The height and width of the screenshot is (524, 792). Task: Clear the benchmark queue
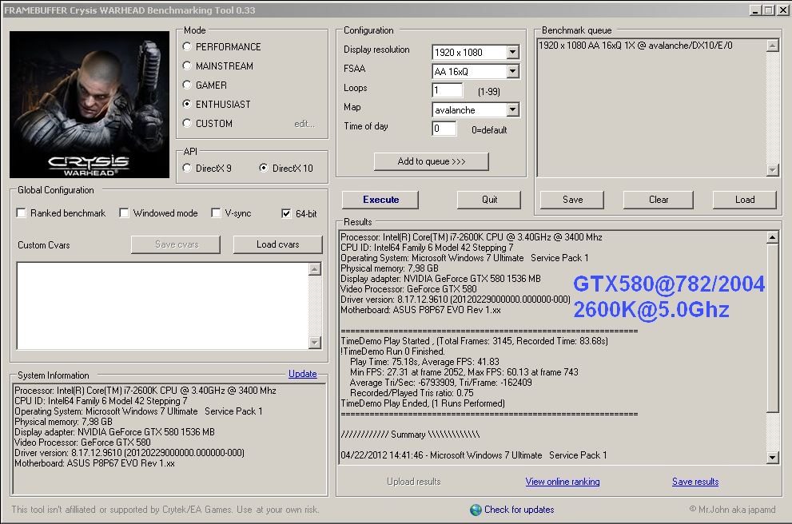point(659,200)
